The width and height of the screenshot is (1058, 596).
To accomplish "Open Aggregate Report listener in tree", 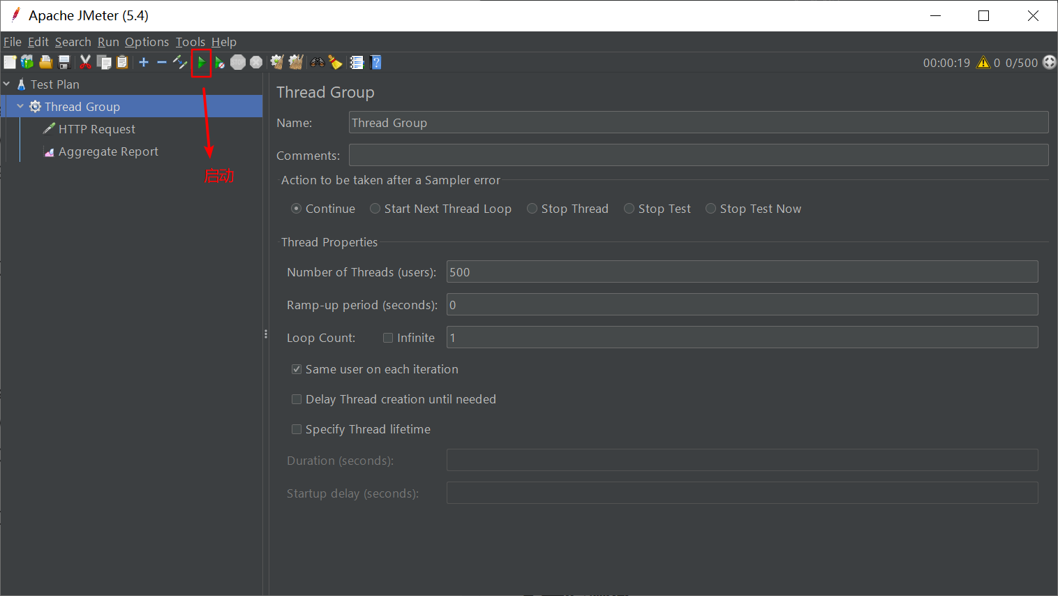I will coord(108,151).
